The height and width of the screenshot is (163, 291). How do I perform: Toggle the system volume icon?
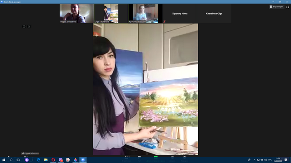coord(266,160)
